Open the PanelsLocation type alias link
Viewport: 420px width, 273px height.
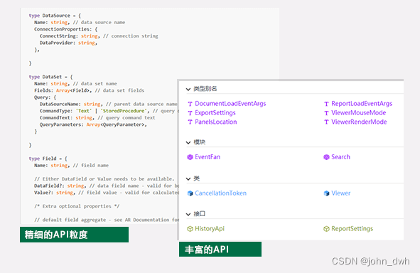[216, 122]
